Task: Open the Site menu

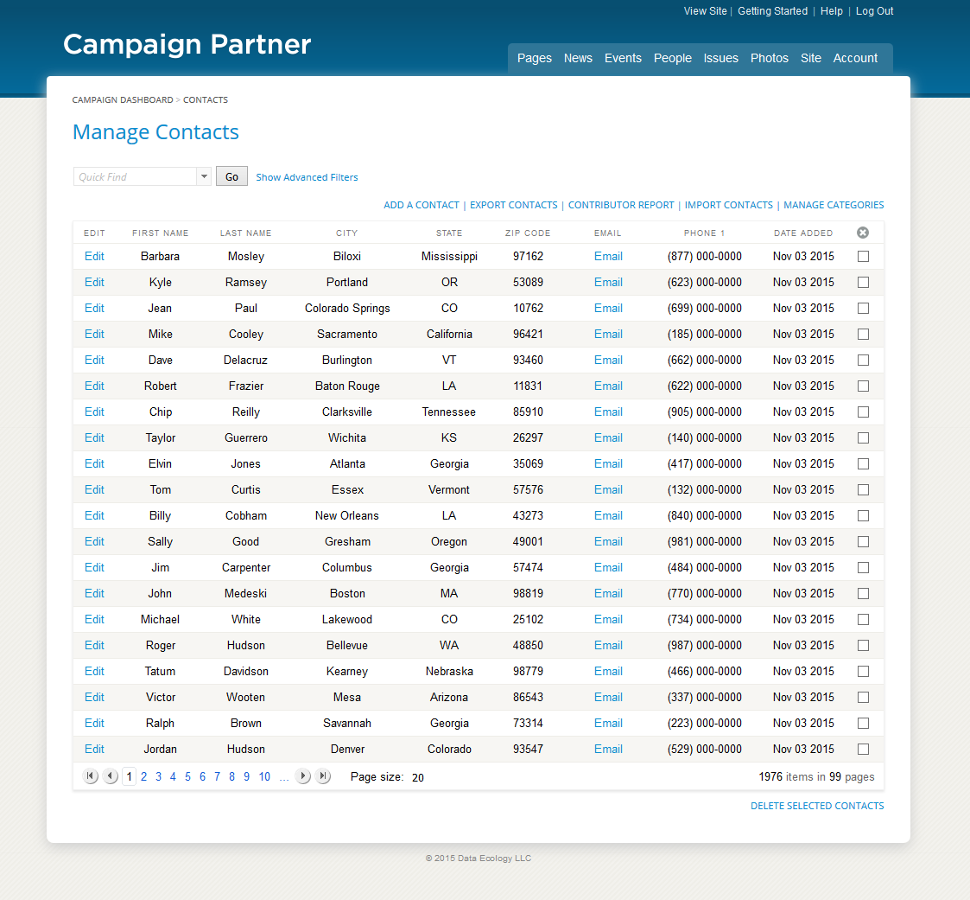Action: point(811,58)
